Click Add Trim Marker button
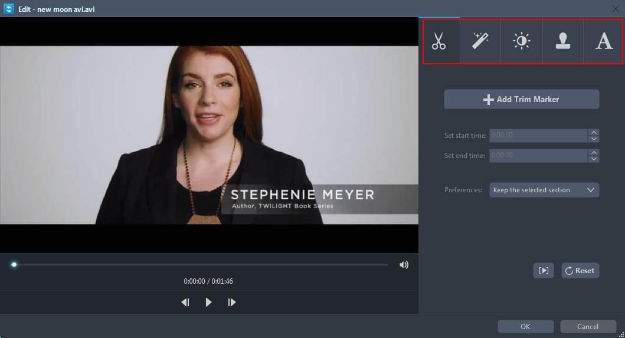Screen dimensions: 625x338 (521, 99)
